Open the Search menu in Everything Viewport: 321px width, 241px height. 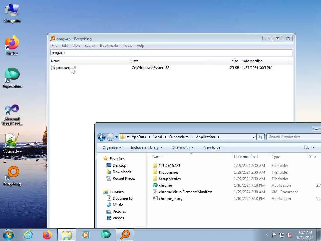tap(90, 46)
